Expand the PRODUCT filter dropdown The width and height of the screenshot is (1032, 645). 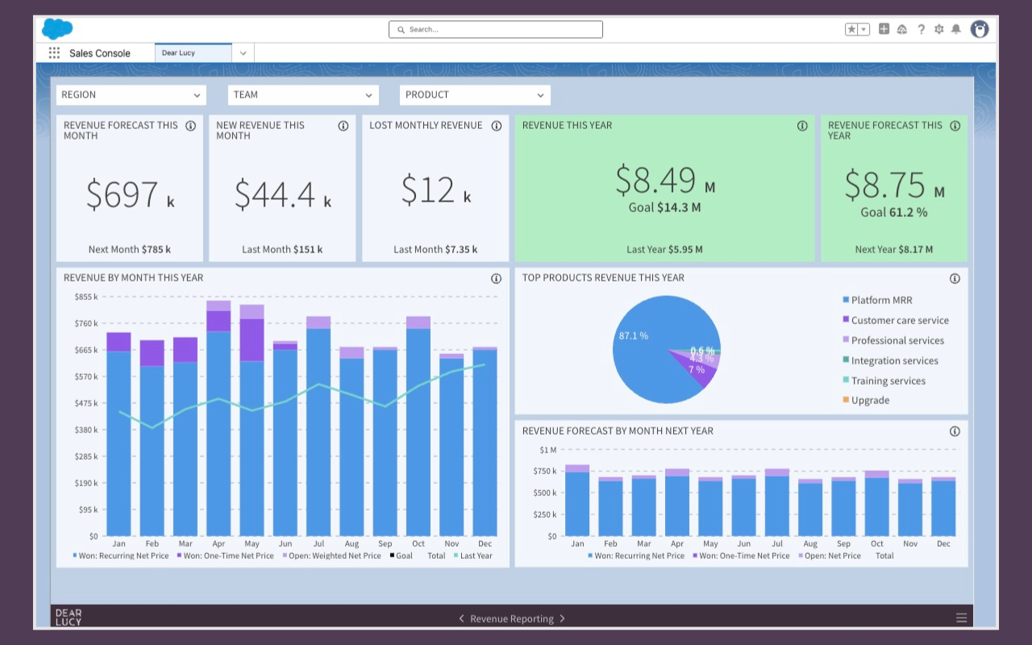[475, 95]
